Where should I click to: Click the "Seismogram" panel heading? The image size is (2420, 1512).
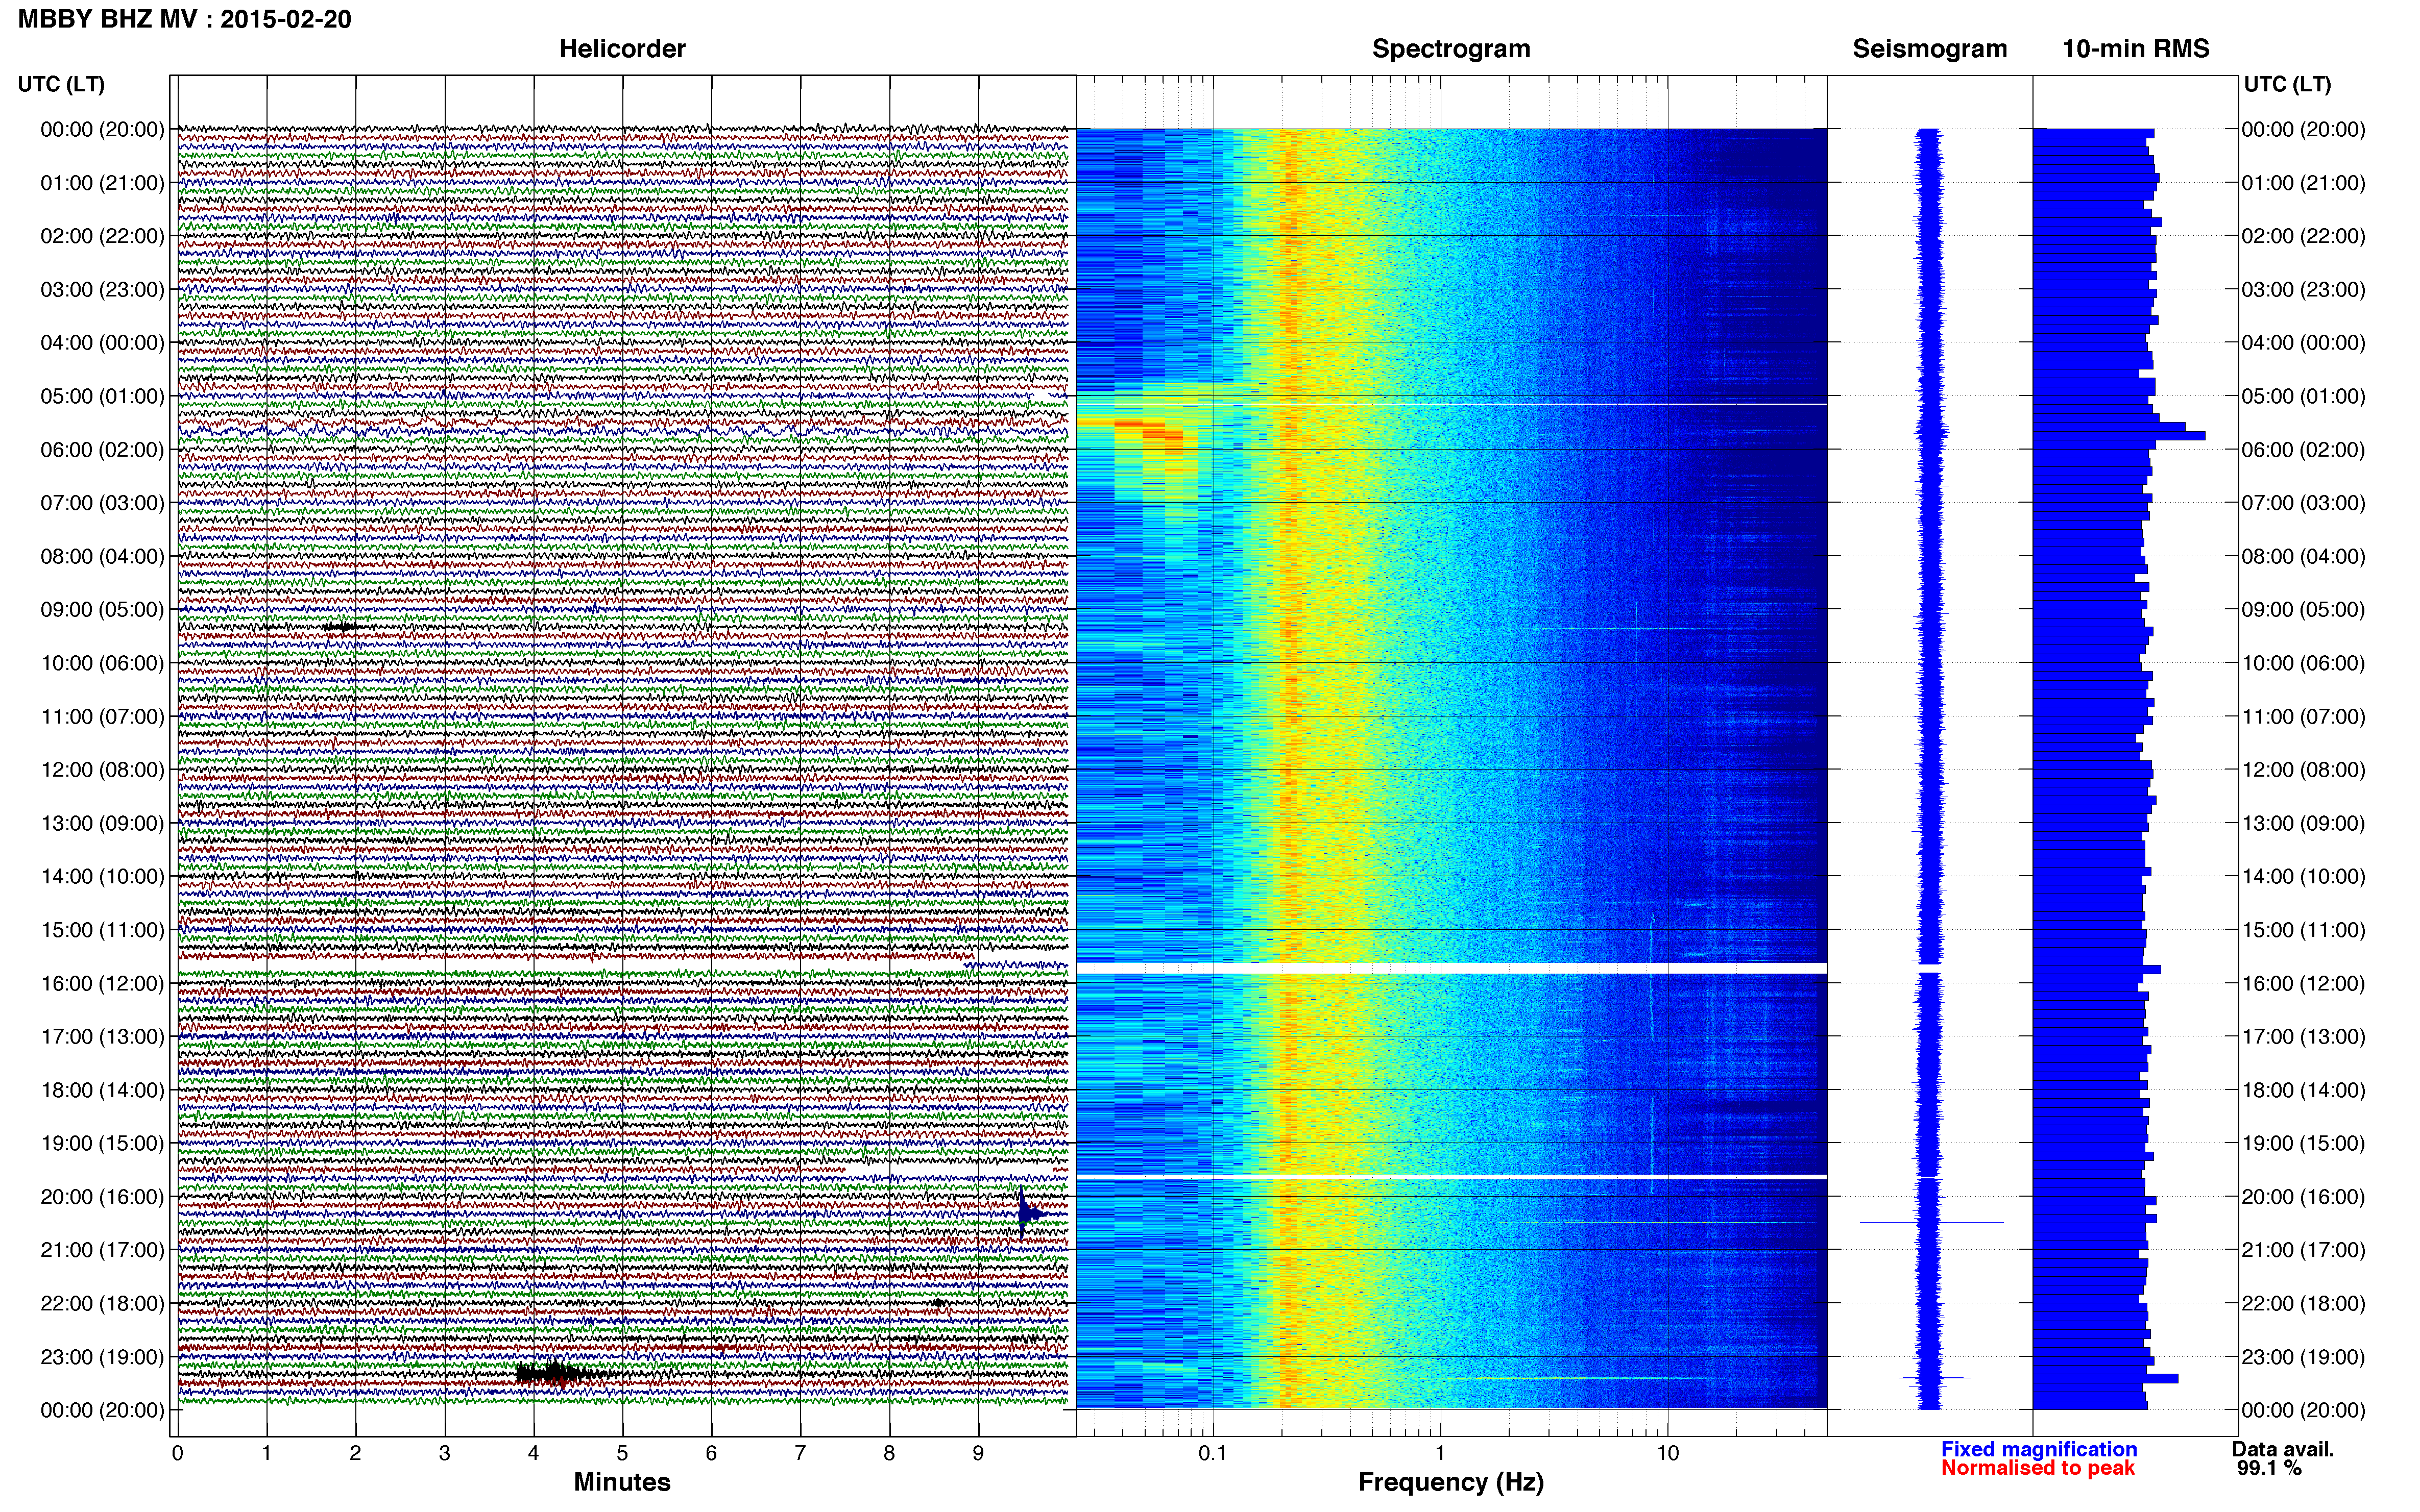coord(1930,49)
